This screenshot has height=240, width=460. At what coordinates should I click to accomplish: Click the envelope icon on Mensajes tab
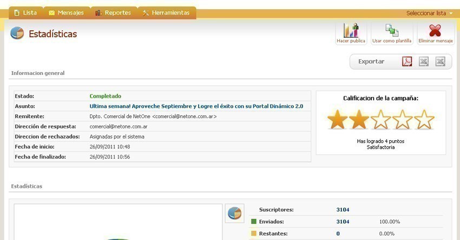tap(51, 13)
